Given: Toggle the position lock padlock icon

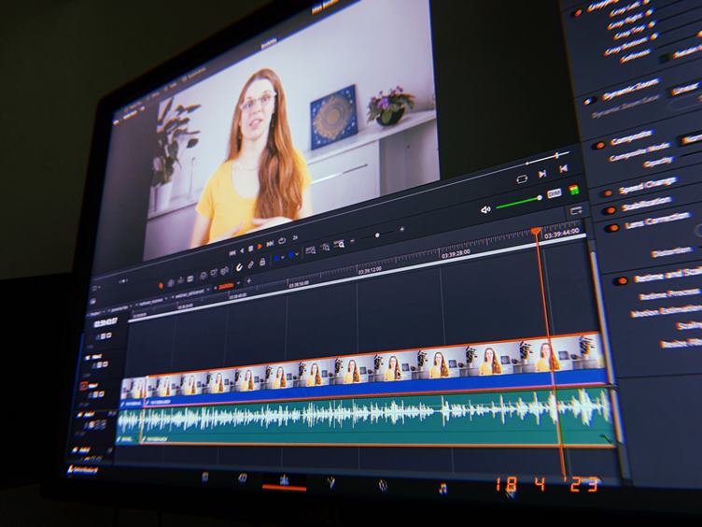Looking at the screenshot, I should tap(262, 262).
